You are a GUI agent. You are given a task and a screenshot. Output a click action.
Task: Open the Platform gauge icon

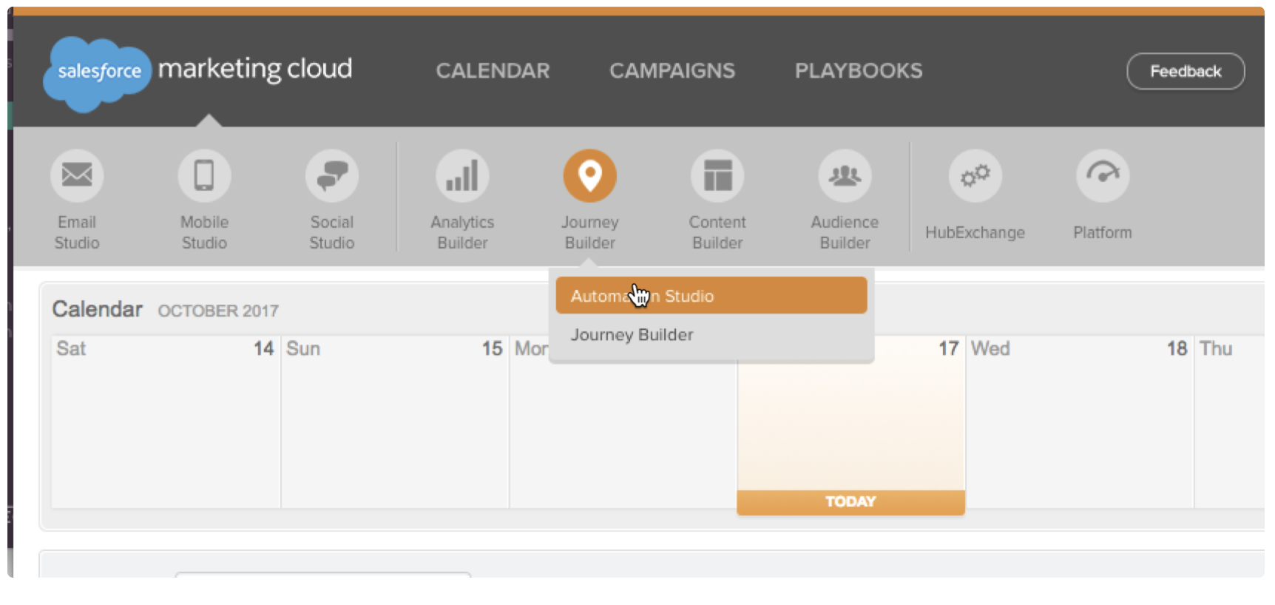(x=1103, y=175)
